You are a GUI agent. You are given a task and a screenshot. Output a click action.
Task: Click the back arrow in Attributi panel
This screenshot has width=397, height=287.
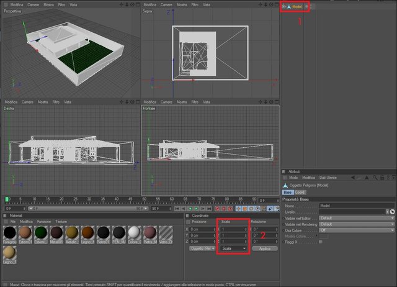(353, 178)
